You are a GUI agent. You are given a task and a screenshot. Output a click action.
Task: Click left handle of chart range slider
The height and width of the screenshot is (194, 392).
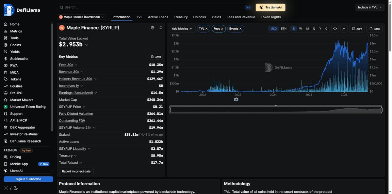point(170,110)
